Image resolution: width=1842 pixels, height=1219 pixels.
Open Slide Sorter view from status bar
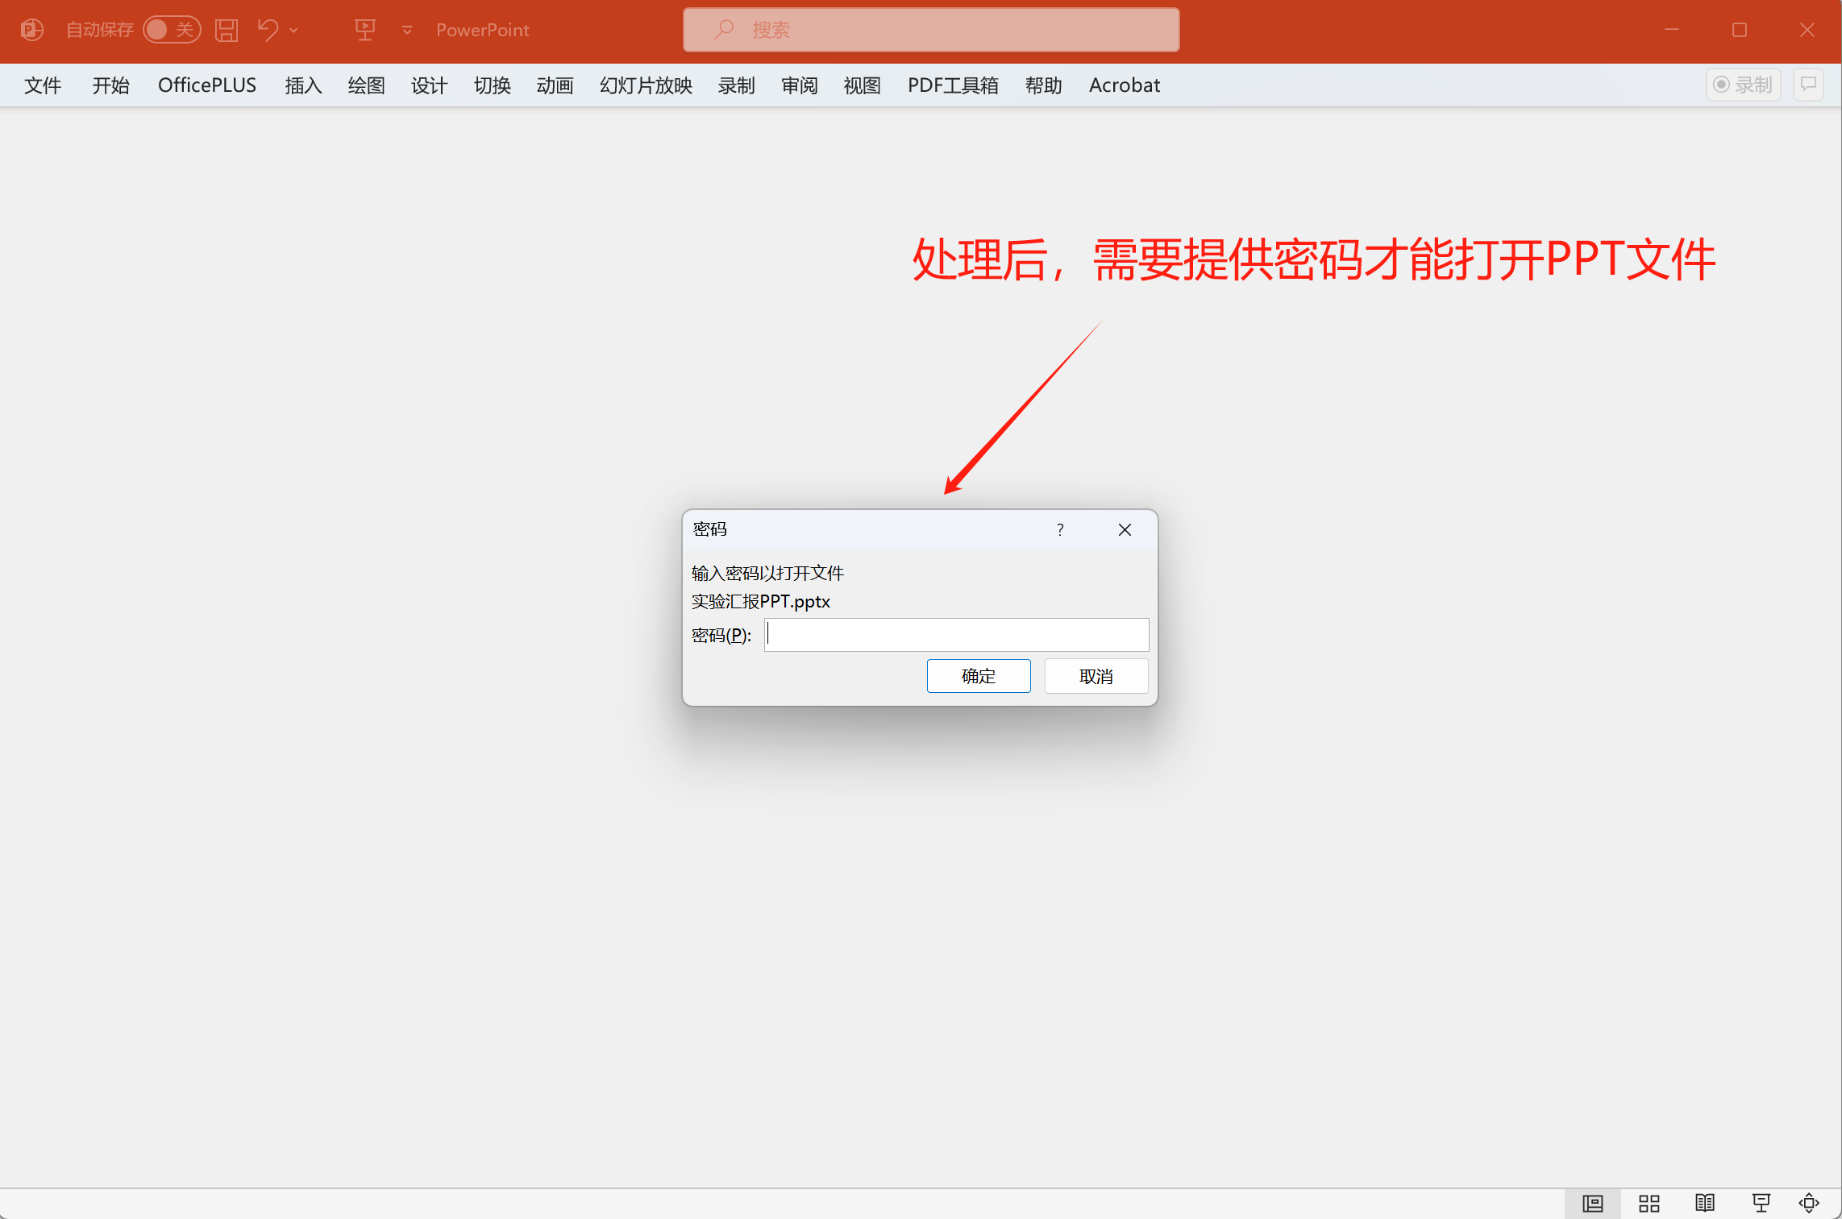1649,1203
